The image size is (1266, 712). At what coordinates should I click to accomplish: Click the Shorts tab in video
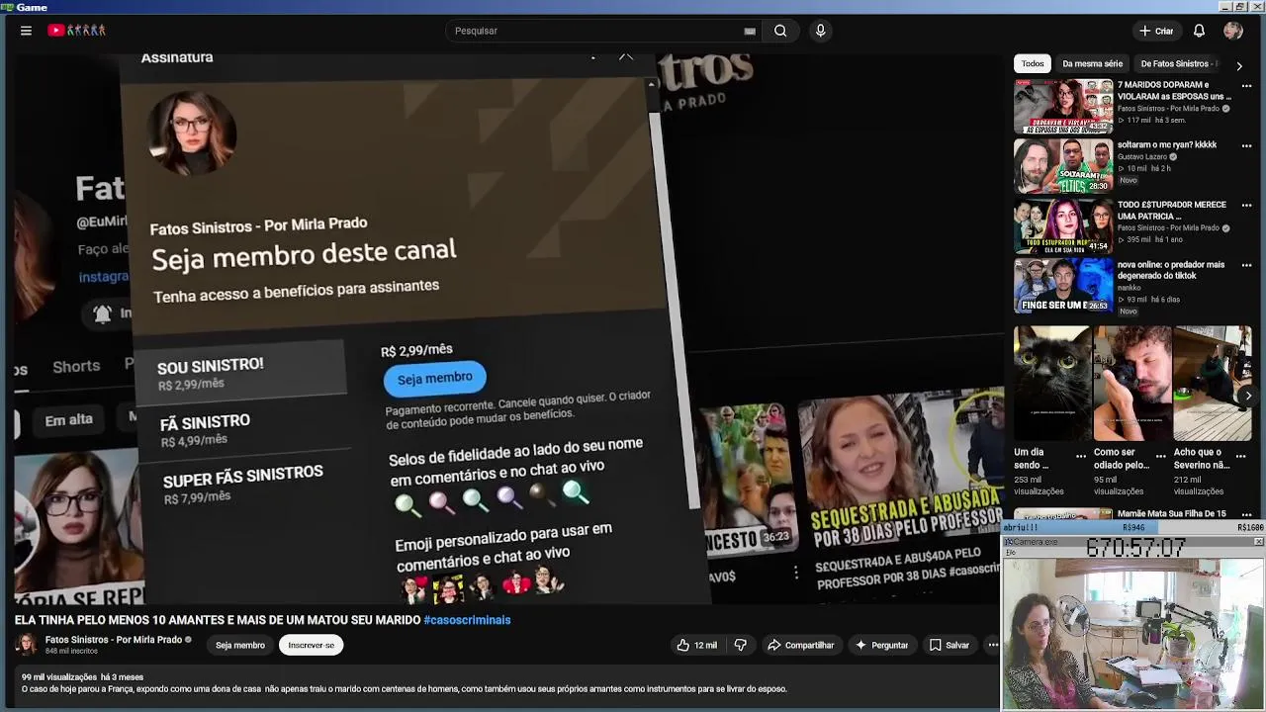tap(76, 366)
